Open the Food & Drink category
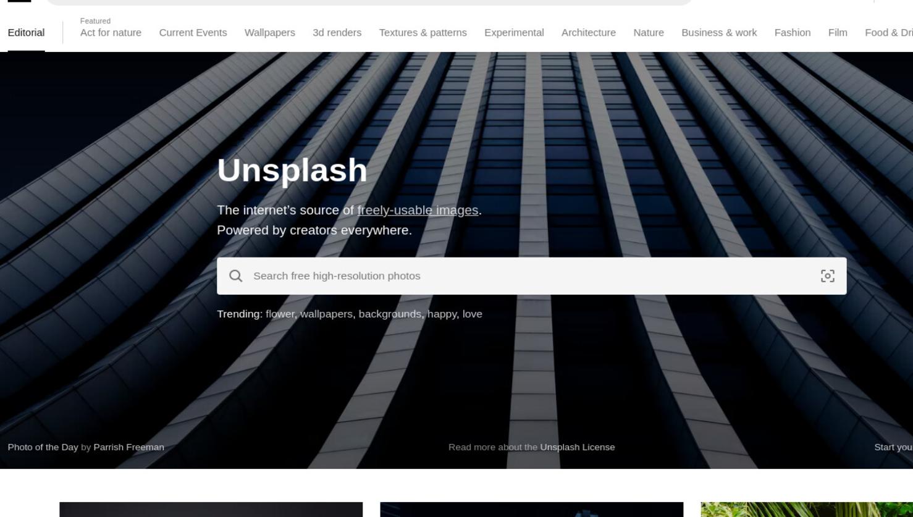Viewport: 913px width, 517px height. click(x=889, y=33)
